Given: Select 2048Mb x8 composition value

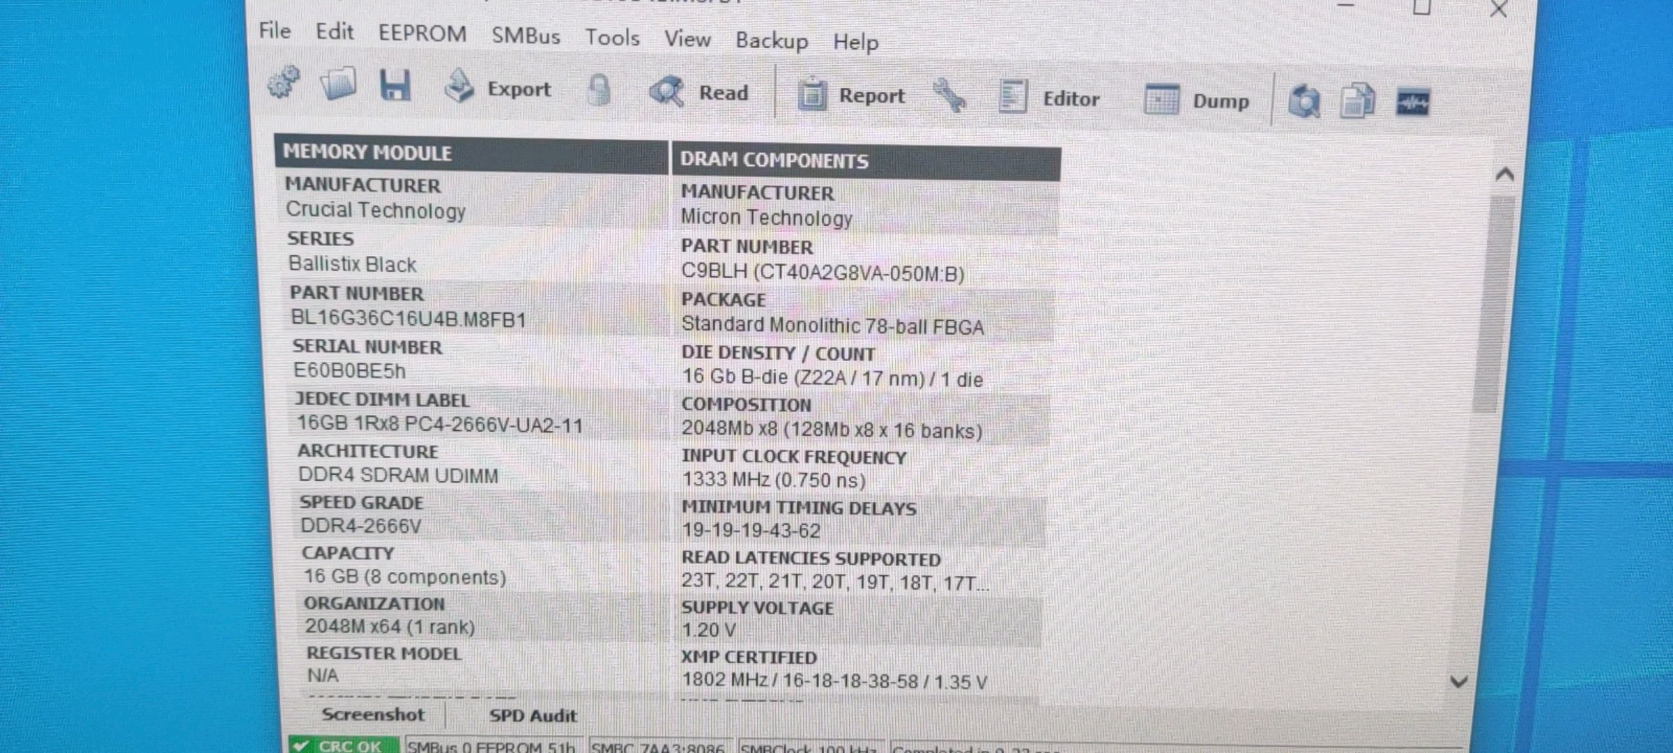Looking at the screenshot, I should click(832, 429).
